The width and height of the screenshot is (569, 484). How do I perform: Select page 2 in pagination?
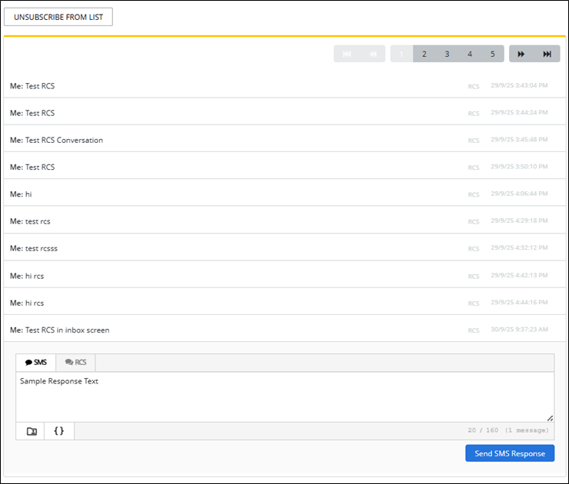[424, 54]
